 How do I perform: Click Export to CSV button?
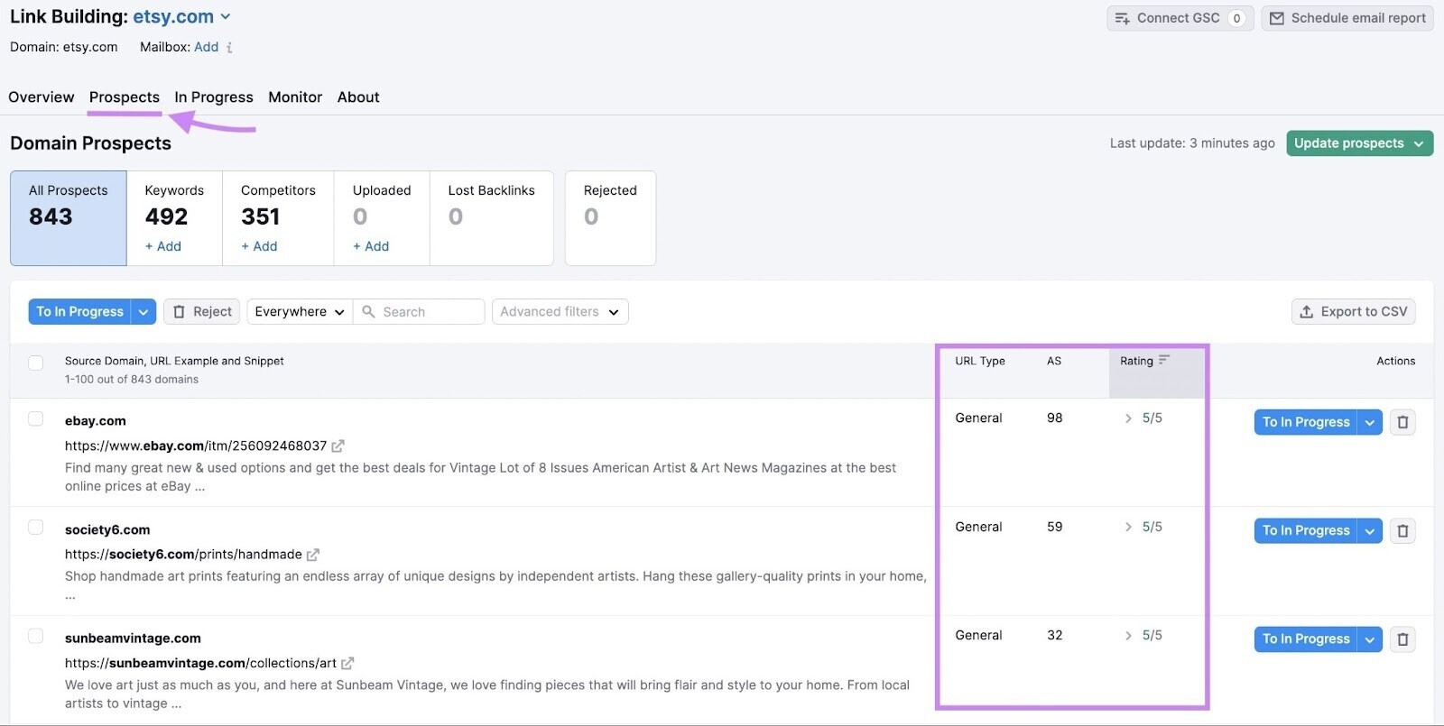point(1354,312)
